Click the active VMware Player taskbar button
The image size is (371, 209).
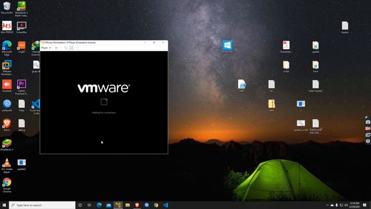pos(118,205)
